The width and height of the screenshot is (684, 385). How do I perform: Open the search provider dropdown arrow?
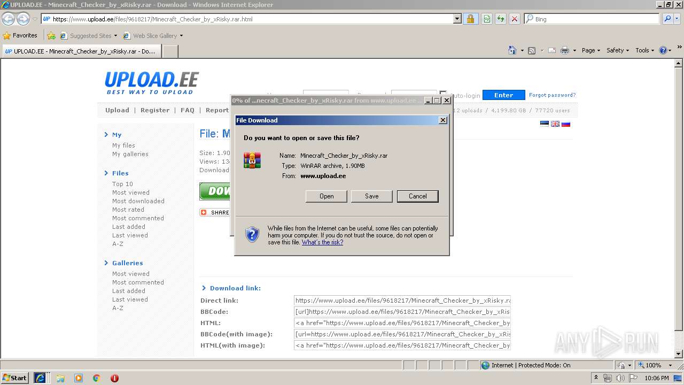678,19
